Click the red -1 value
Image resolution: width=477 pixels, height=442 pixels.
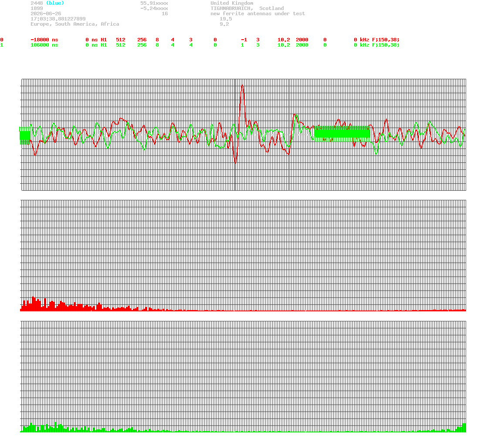244,40
